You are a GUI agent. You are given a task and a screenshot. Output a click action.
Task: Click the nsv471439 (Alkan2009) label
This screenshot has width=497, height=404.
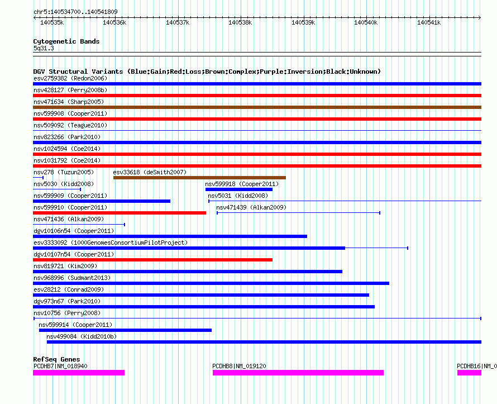tap(251, 207)
